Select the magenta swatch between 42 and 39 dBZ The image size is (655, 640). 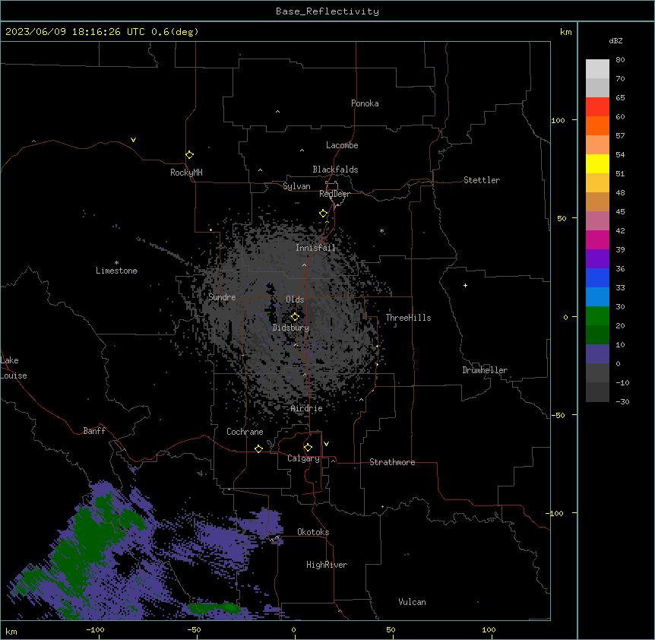click(x=597, y=239)
